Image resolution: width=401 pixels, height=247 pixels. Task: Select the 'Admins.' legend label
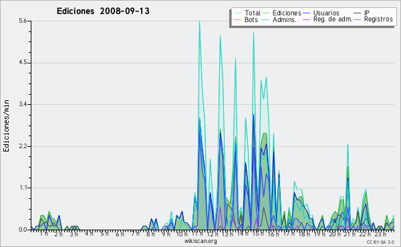pyautogui.click(x=285, y=19)
